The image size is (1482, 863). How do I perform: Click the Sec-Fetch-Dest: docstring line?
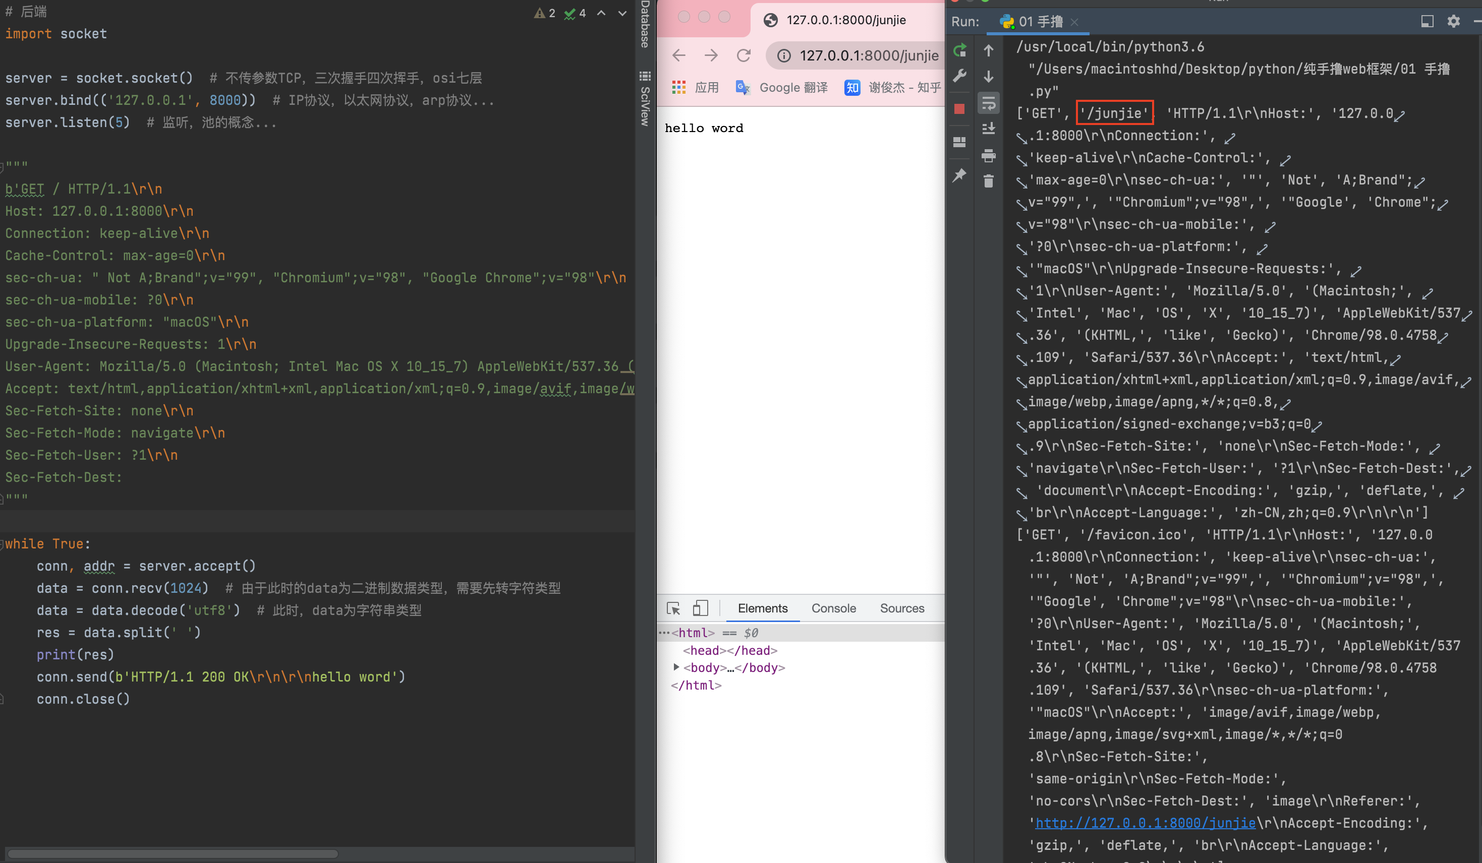coord(64,477)
